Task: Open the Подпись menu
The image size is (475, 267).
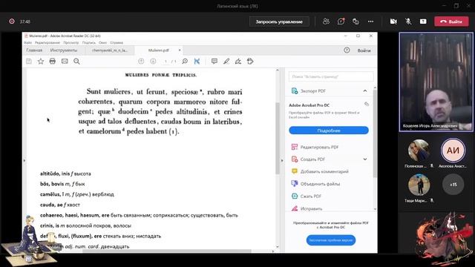Action: click(x=89, y=43)
